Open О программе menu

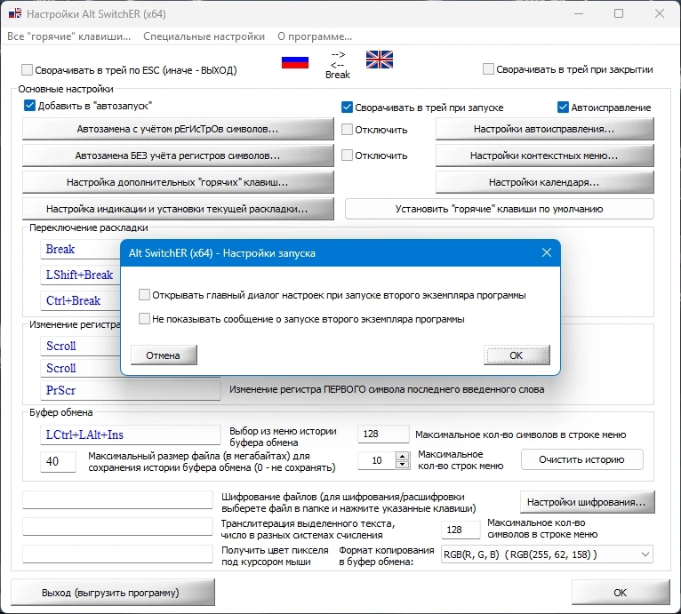(x=315, y=36)
